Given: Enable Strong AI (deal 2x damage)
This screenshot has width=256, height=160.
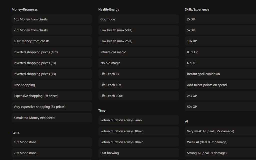Looking at the screenshot, I should point(220,153).
